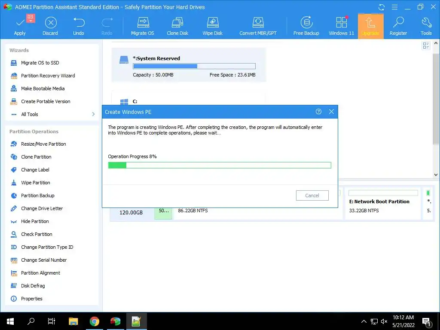Click the System Reserved usage bar
The height and width of the screenshot is (330, 440).
click(194, 66)
